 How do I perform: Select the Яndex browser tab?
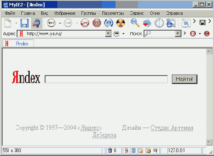point(18,43)
